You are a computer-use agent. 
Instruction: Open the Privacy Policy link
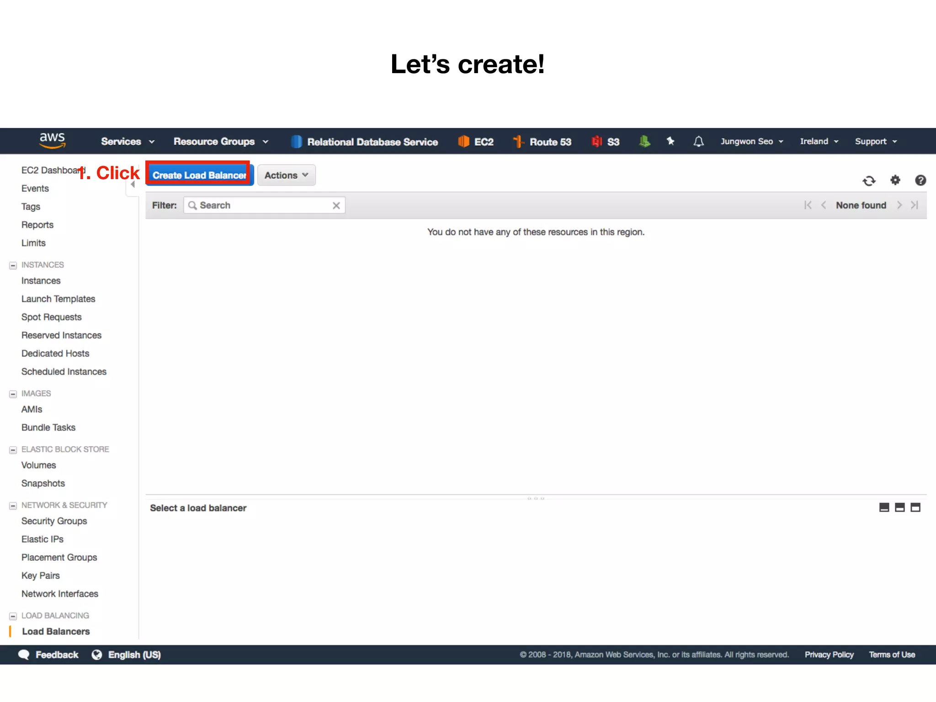pos(829,655)
